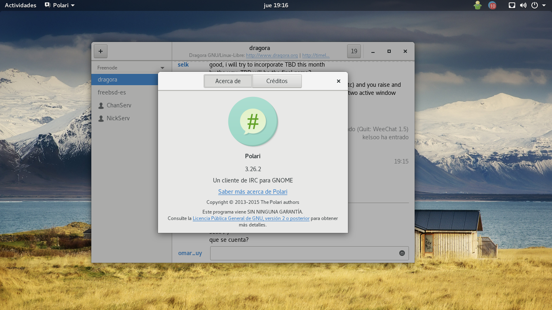Viewport: 552px width, 310px height.
Task: Switch to the Créditos tab
Action: 277,81
